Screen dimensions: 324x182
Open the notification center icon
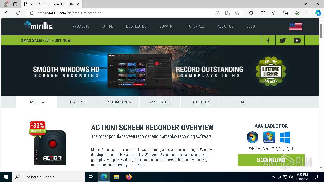pyautogui.click(x=316, y=177)
